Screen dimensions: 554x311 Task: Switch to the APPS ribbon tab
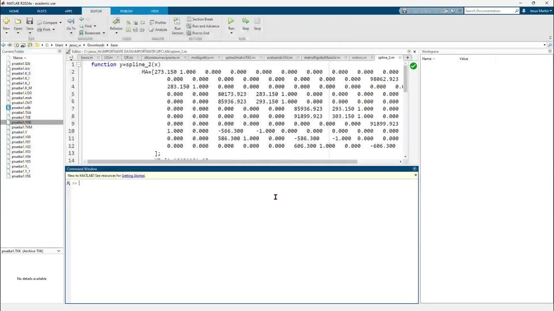tap(68, 11)
